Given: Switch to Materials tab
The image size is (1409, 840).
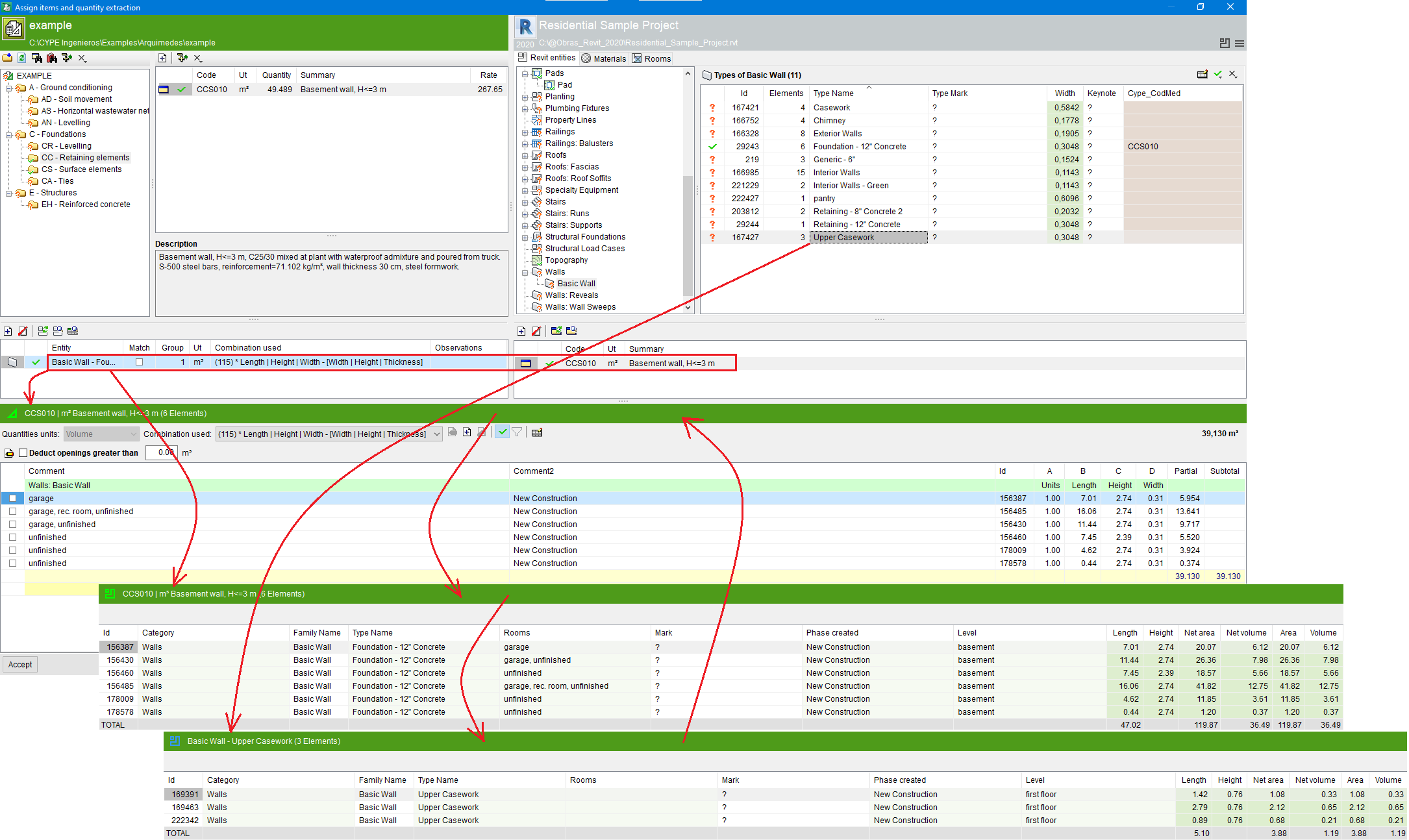Looking at the screenshot, I should (604, 58).
